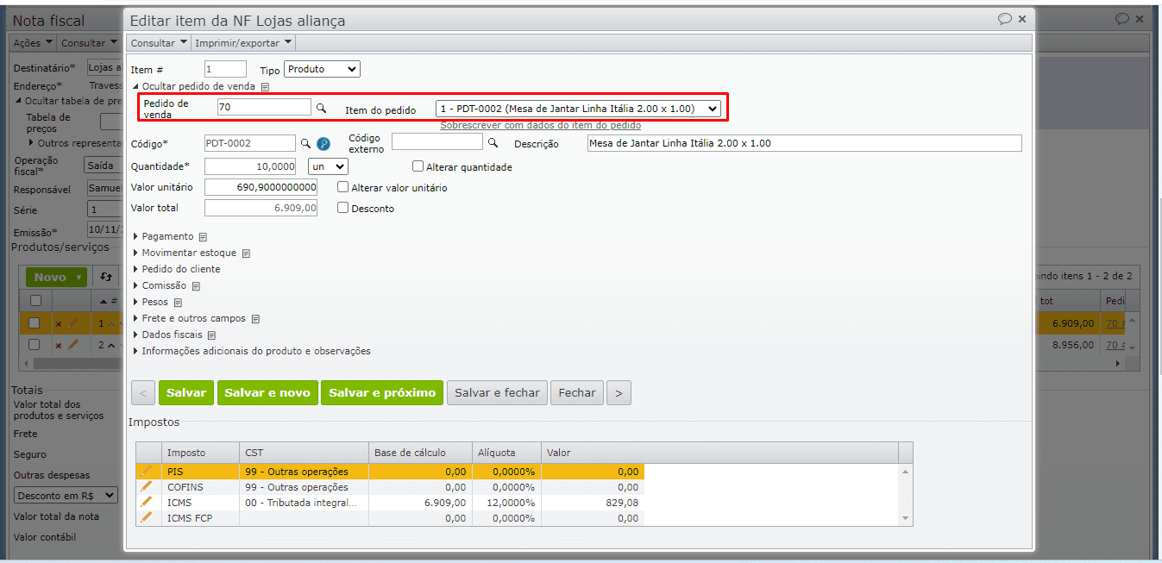
Task: Click the Fechar button
Action: (x=577, y=392)
